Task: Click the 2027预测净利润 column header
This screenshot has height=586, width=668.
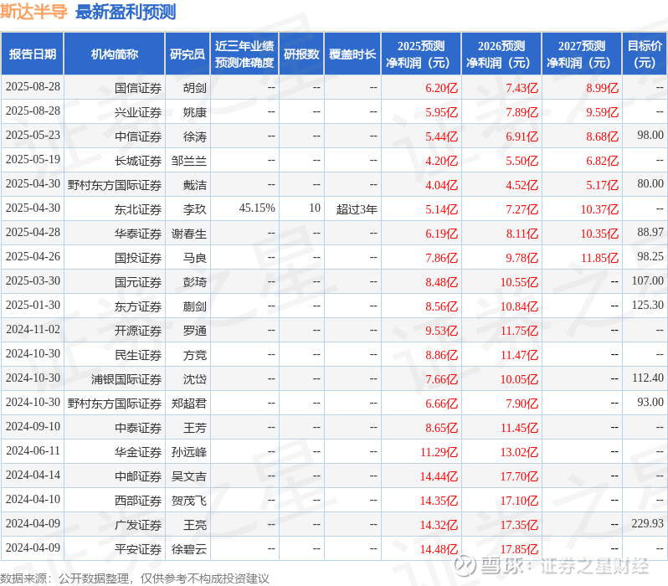Action: point(582,54)
